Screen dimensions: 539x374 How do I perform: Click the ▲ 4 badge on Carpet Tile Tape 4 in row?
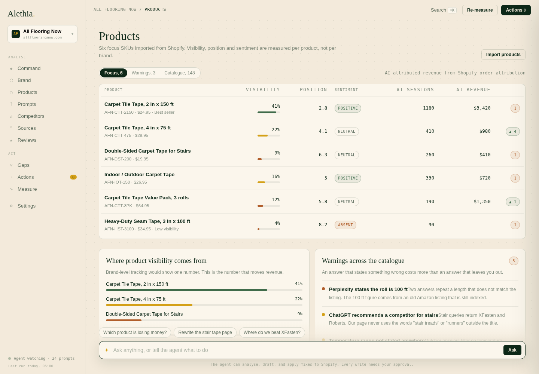click(513, 131)
